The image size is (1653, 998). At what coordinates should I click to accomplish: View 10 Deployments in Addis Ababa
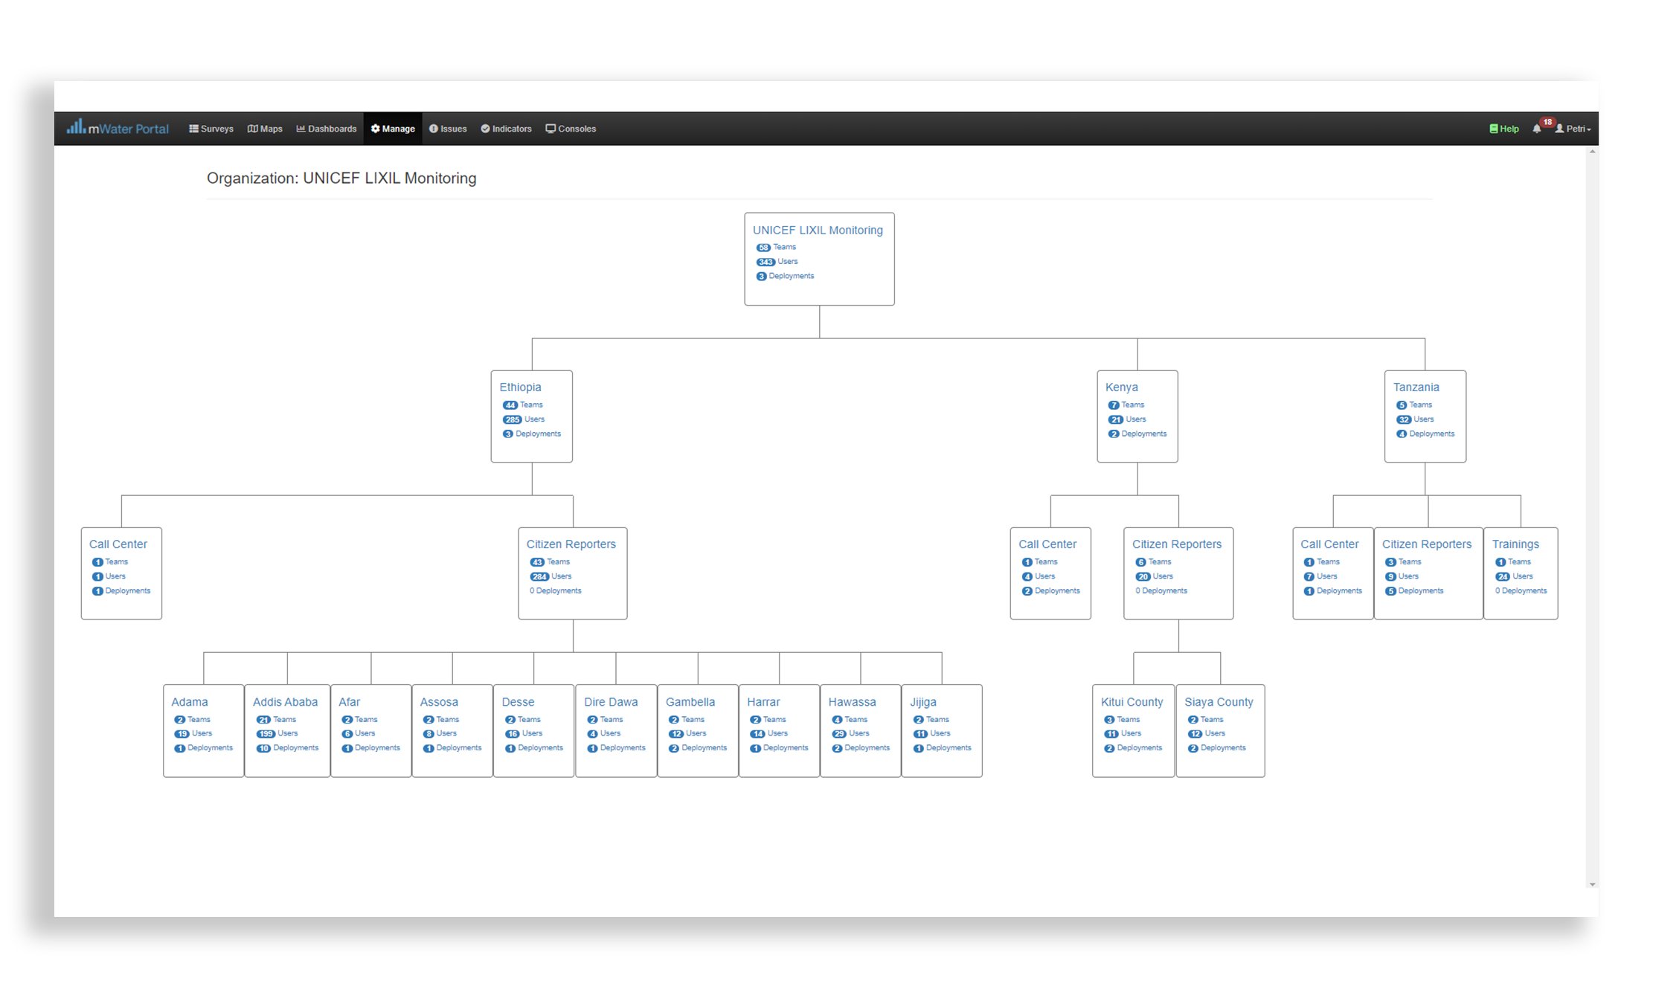pos(286,747)
